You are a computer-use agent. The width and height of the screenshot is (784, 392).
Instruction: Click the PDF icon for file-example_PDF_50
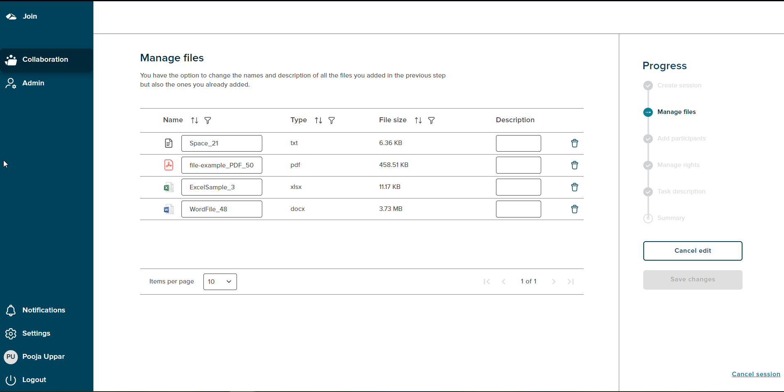coord(169,165)
